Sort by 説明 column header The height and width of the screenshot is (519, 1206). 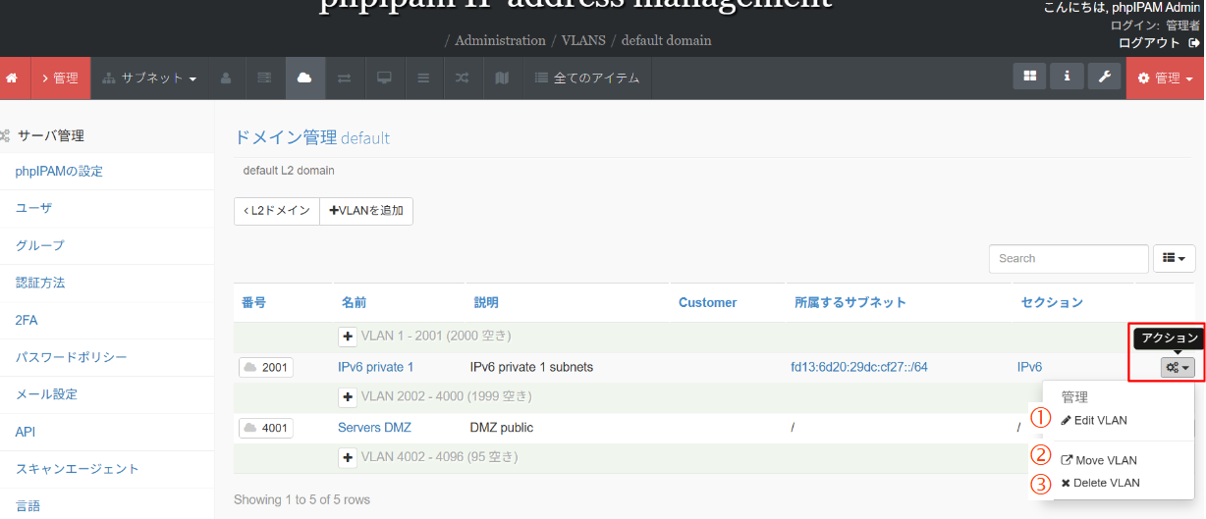pyautogui.click(x=487, y=302)
